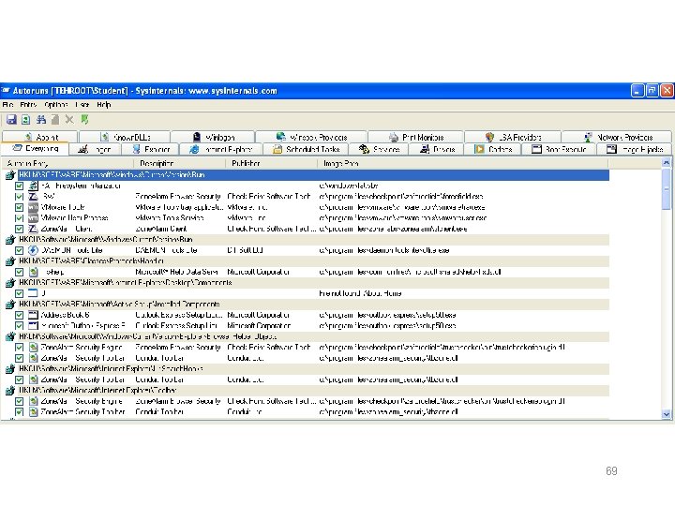The width and height of the screenshot is (675, 506).
Task: Sort by the Publisher column header
Action: pos(272,163)
